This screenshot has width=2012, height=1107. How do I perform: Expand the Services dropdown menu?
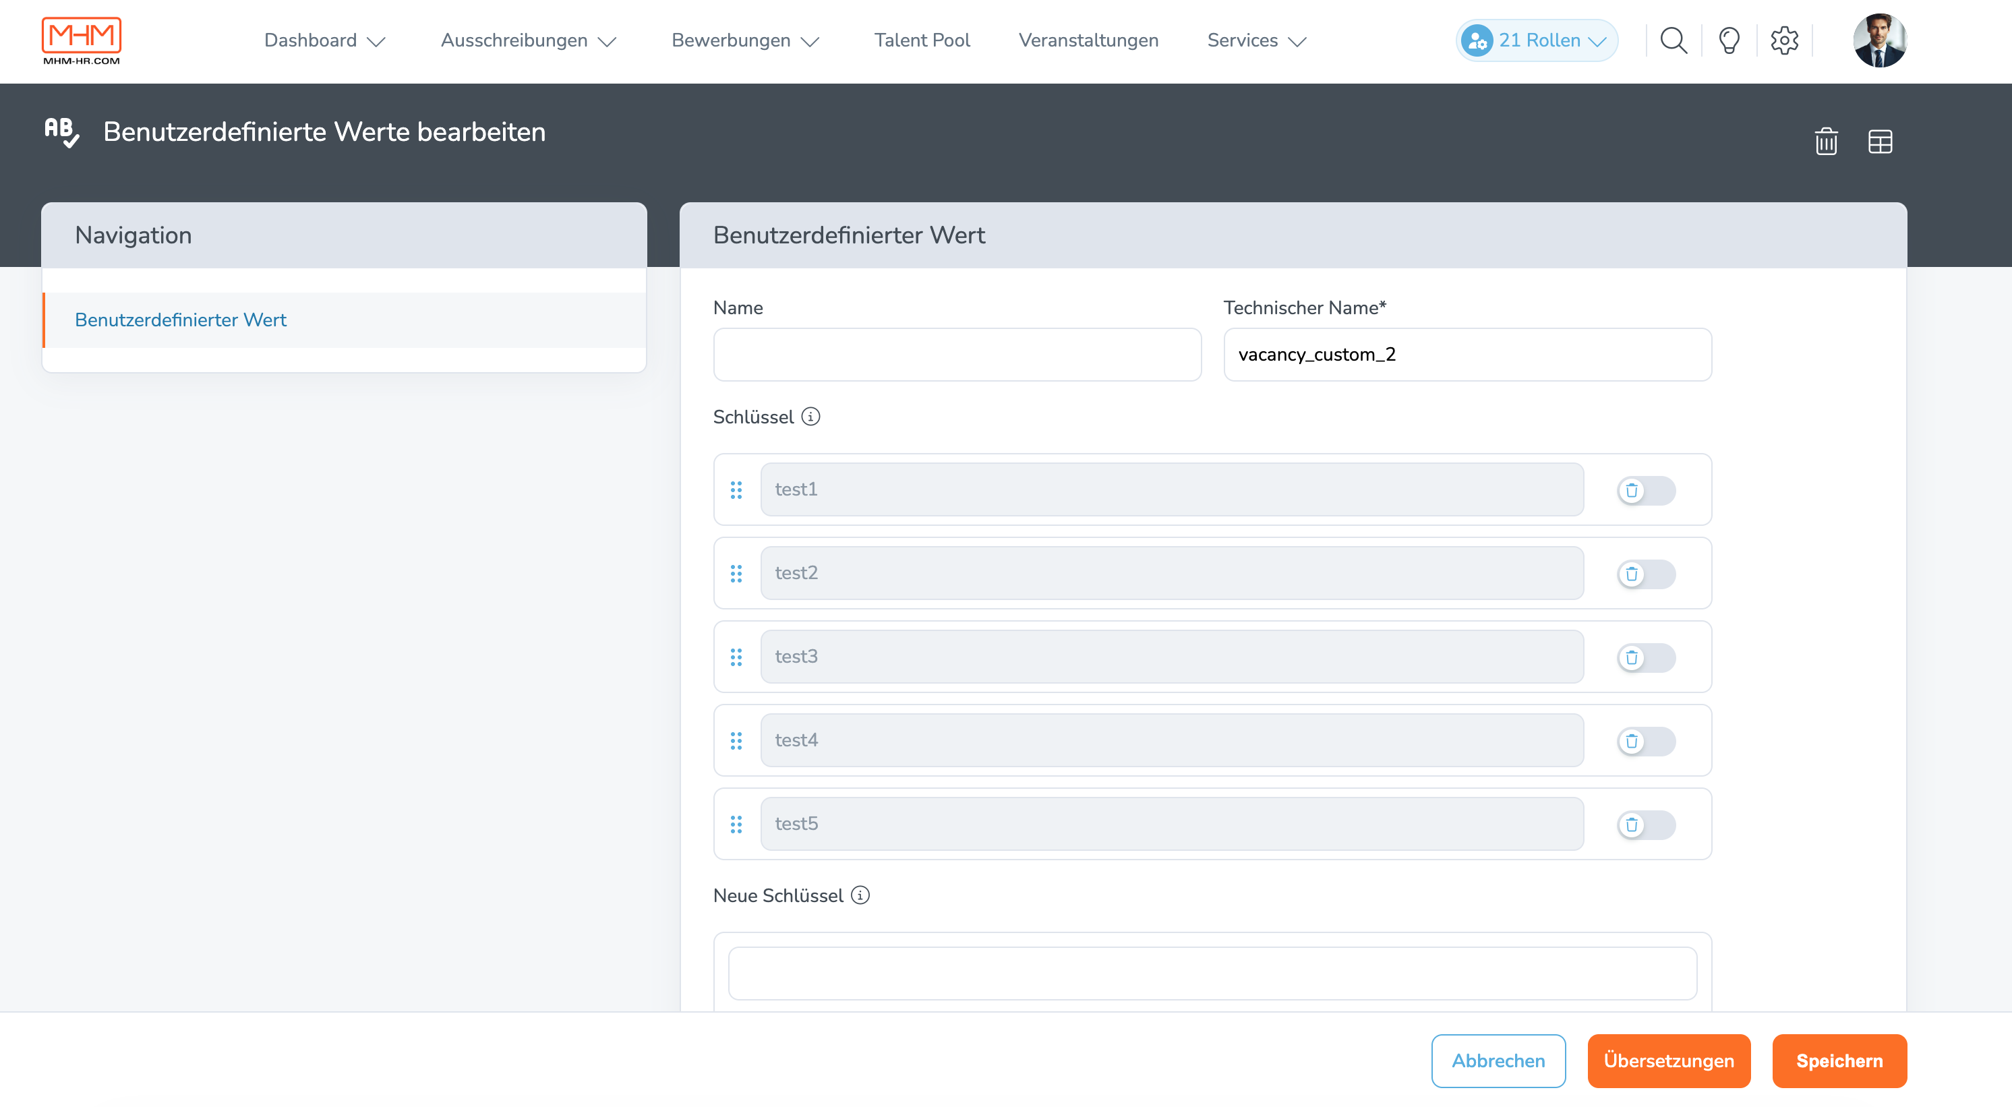pos(1256,40)
